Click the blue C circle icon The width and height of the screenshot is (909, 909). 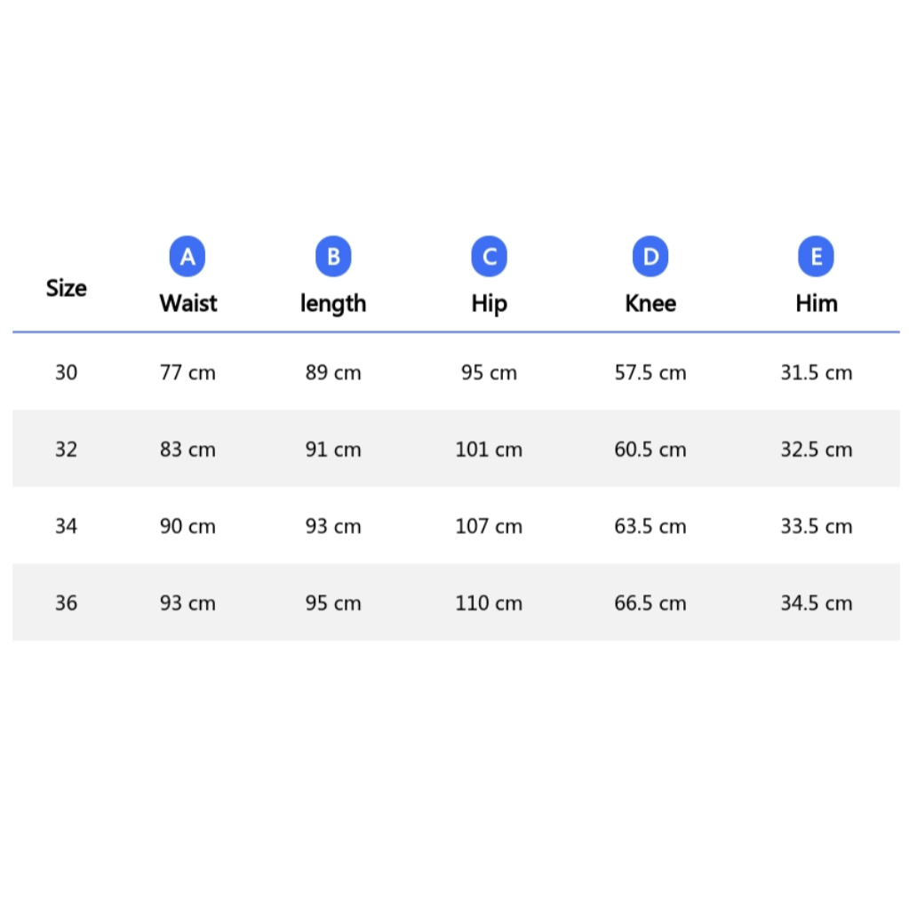(x=490, y=256)
